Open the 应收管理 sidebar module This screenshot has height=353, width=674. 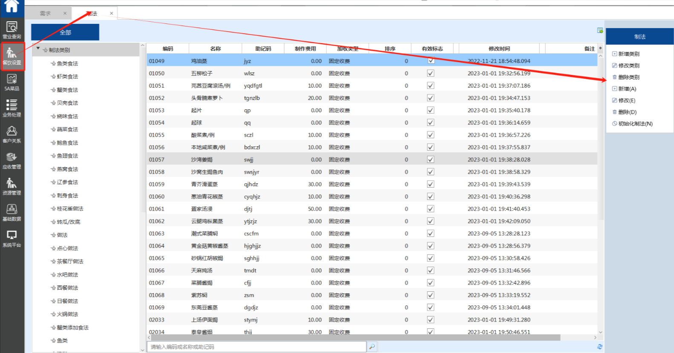click(12, 160)
